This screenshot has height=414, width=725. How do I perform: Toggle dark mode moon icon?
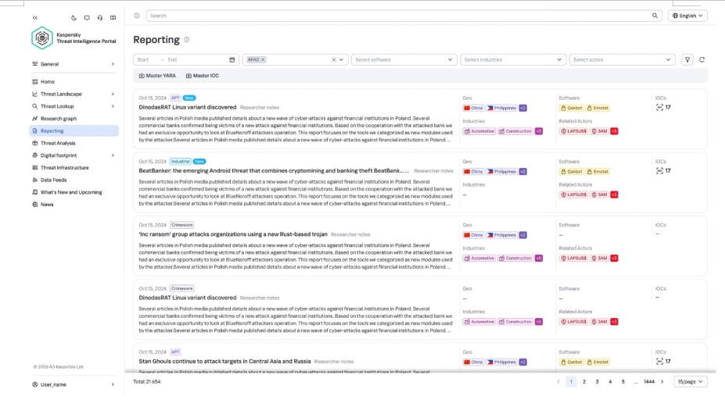(x=74, y=17)
